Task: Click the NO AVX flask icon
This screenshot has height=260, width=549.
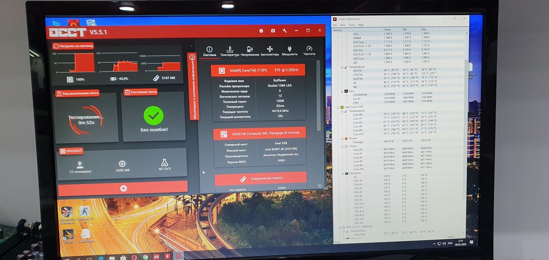Action: pyautogui.click(x=165, y=162)
